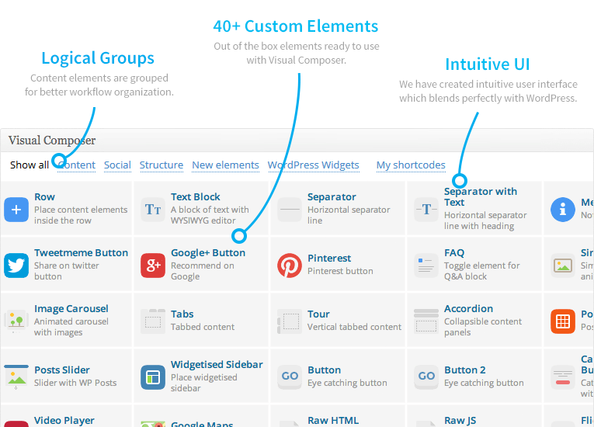Choose the Separator with Text icon

click(x=426, y=210)
